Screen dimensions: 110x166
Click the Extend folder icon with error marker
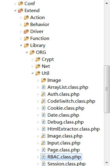(21, 11)
